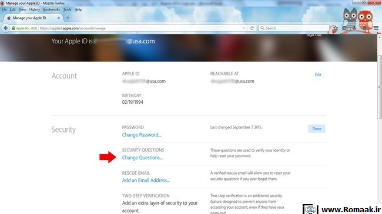382x214 pixels.
Task: Click the TWO-STEP VERIFICATION label
Action: (x=146, y=196)
